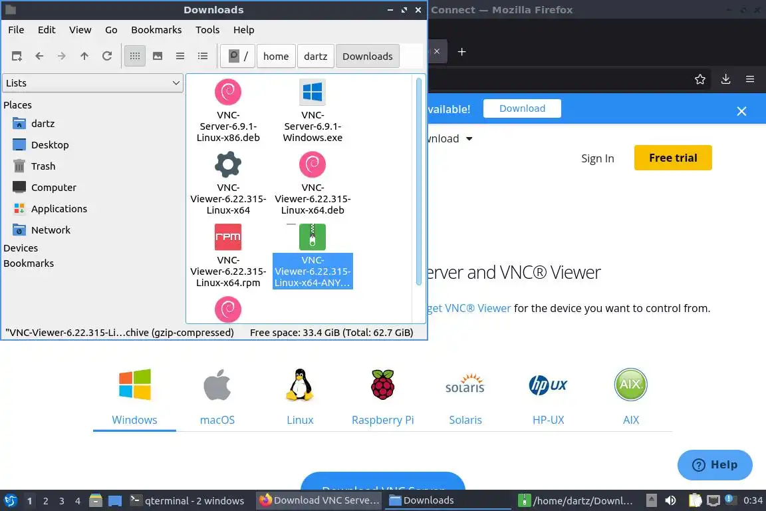Expand the Download navigation dropdown arrow
Image resolution: width=766 pixels, height=511 pixels.
pos(469,139)
